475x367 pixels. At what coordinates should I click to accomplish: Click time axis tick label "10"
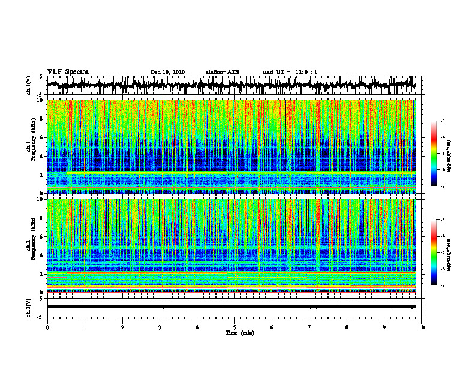pos(422,327)
